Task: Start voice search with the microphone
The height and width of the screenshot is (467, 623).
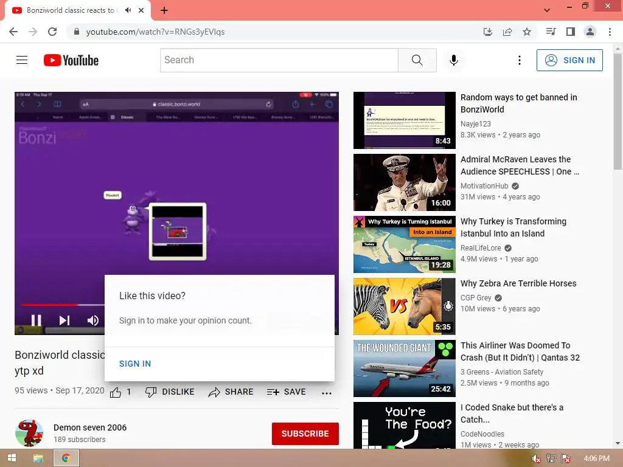Action: click(454, 60)
